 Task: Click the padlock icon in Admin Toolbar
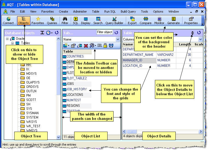(105, 45)
